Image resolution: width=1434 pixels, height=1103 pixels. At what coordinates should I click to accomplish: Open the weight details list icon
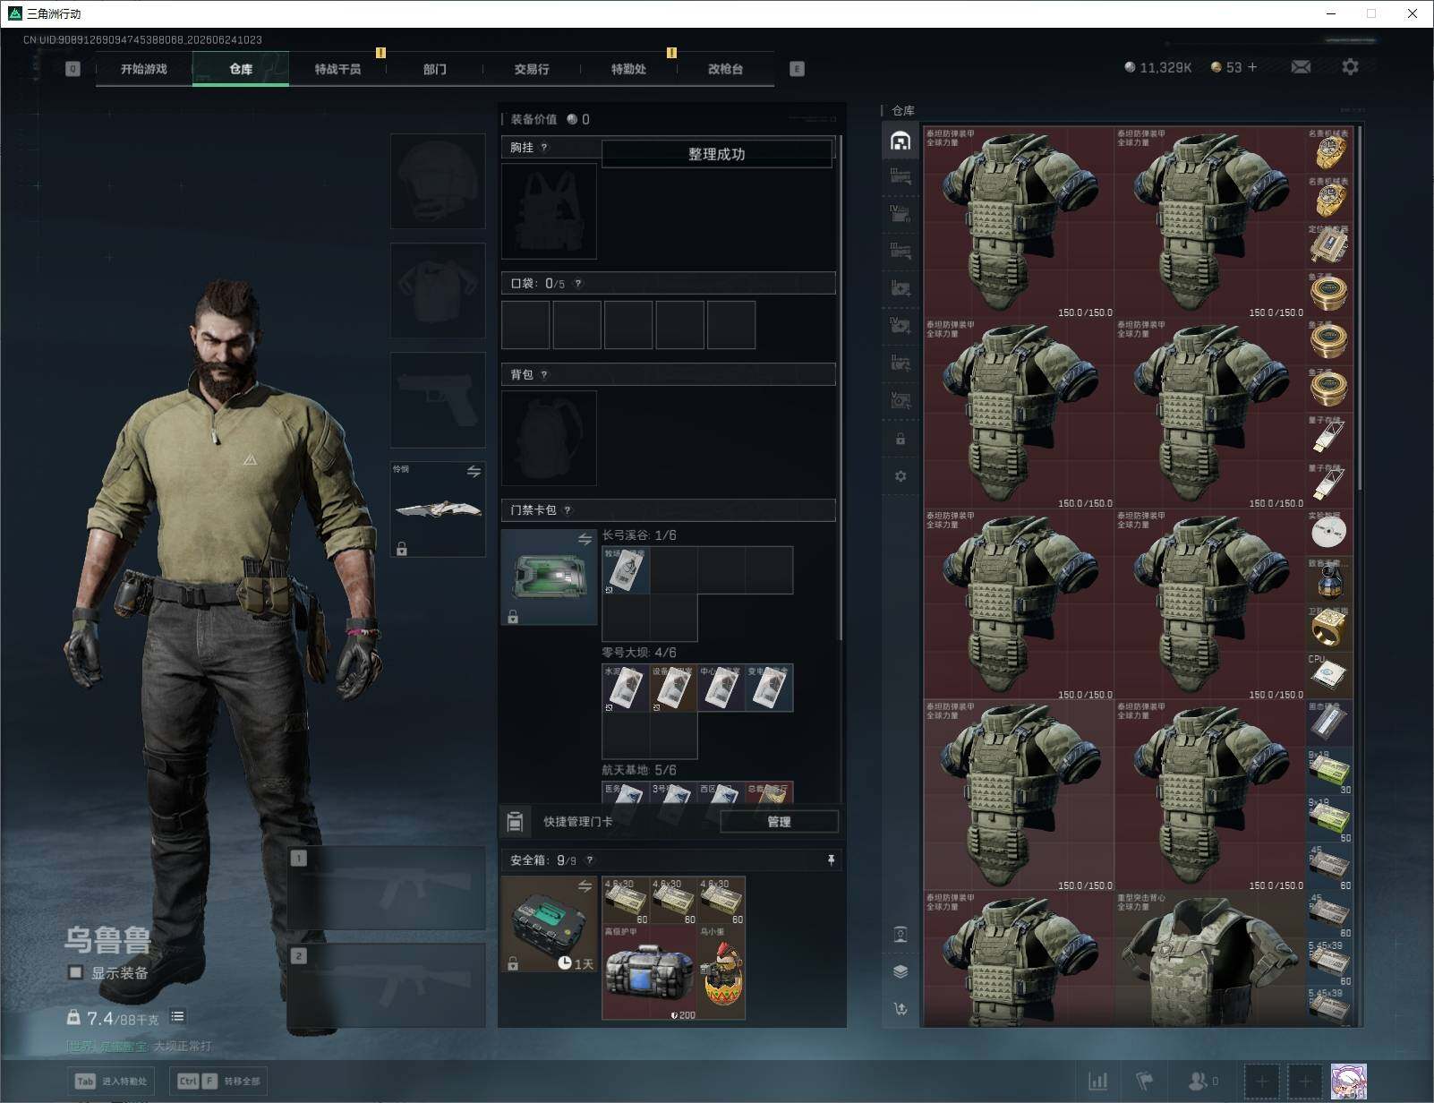pyautogui.click(x=177, y=1016)
